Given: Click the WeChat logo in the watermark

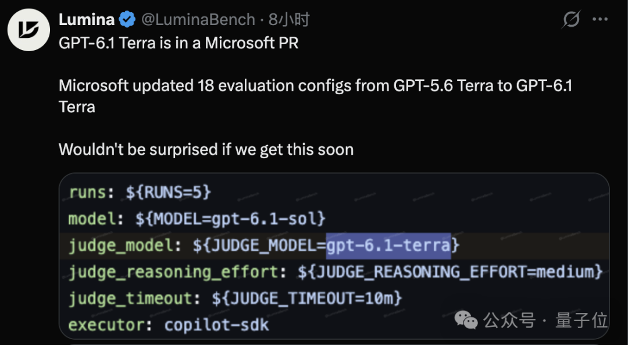Looking at the screenshot, I should pos(466,320).
